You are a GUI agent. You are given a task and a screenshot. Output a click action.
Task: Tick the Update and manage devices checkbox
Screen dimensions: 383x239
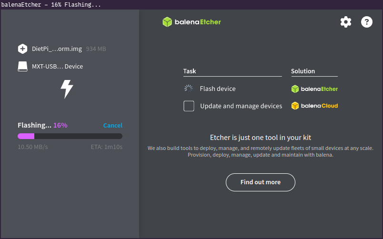(x=189, y=106)
